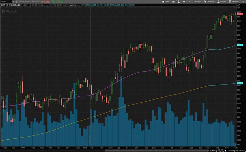
Task: Click the horizontal chart scrollbar thumb
Action: [x=156, y=151]
